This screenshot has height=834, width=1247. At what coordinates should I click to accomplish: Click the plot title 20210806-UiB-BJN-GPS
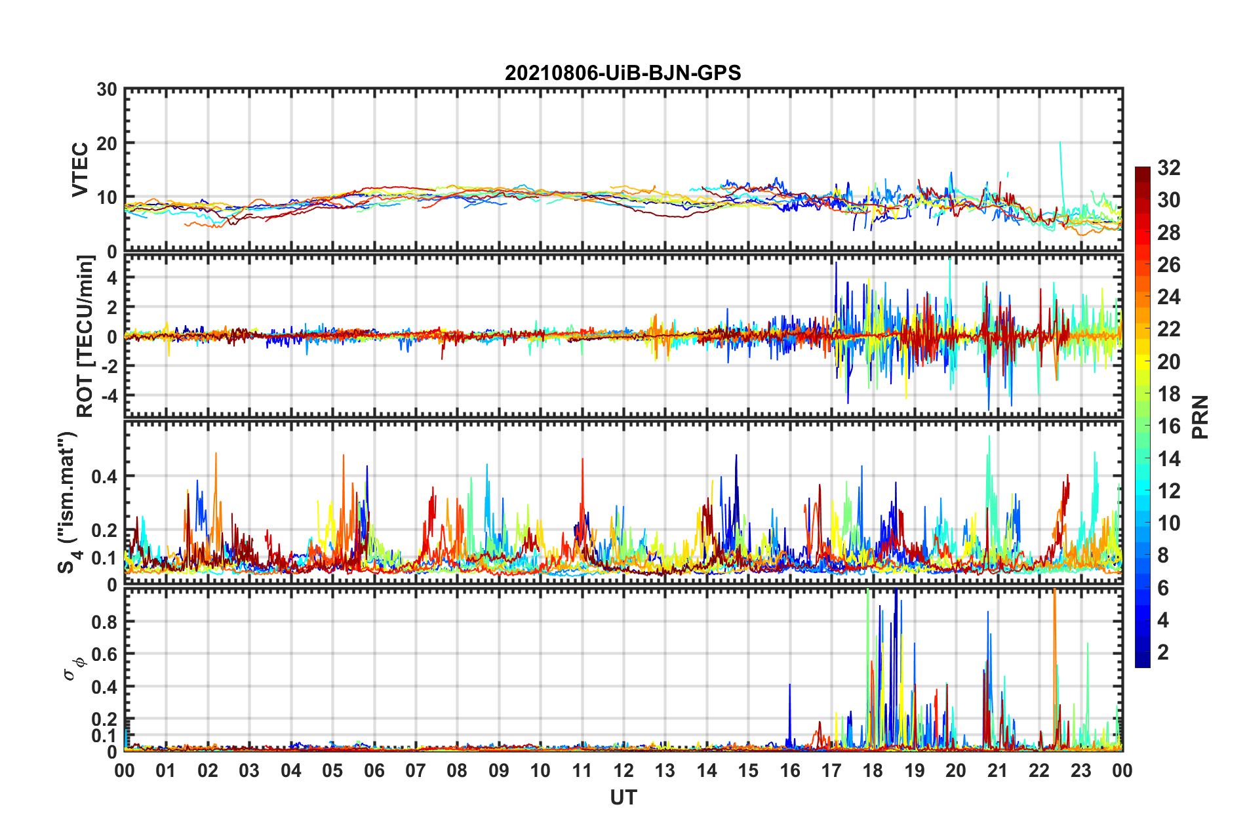[623, 73]
